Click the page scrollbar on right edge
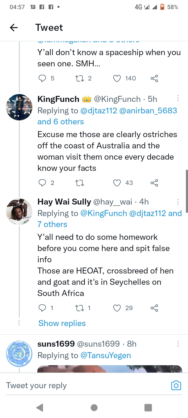Screen dimensions: 188x418 click(187, 191)
